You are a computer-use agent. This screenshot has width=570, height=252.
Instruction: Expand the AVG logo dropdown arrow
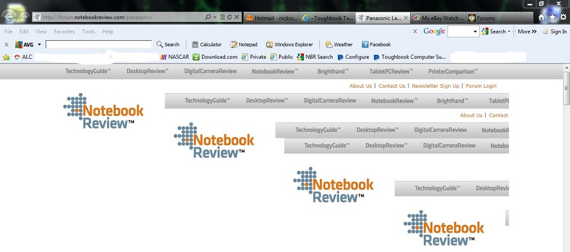tap(39, 44)
